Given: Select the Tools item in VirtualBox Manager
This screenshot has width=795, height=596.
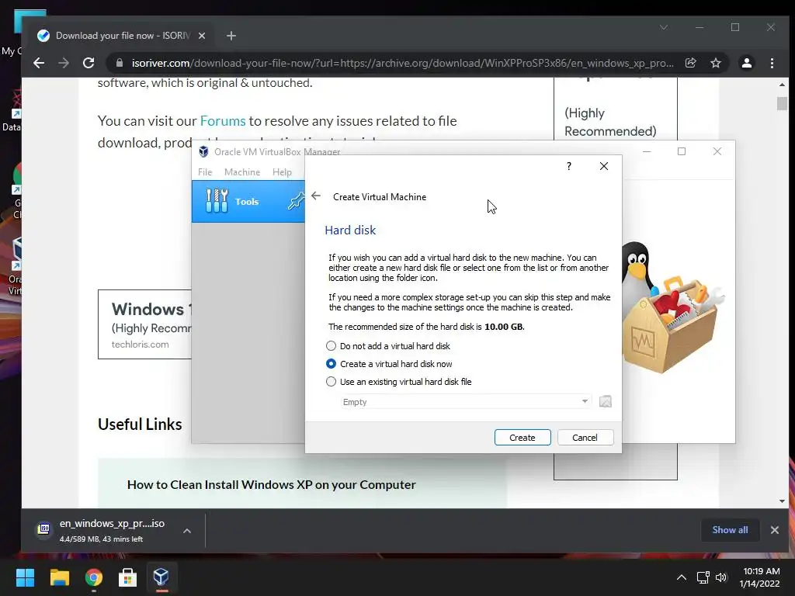Looking at the screenshot, I should tap(248, 202).
